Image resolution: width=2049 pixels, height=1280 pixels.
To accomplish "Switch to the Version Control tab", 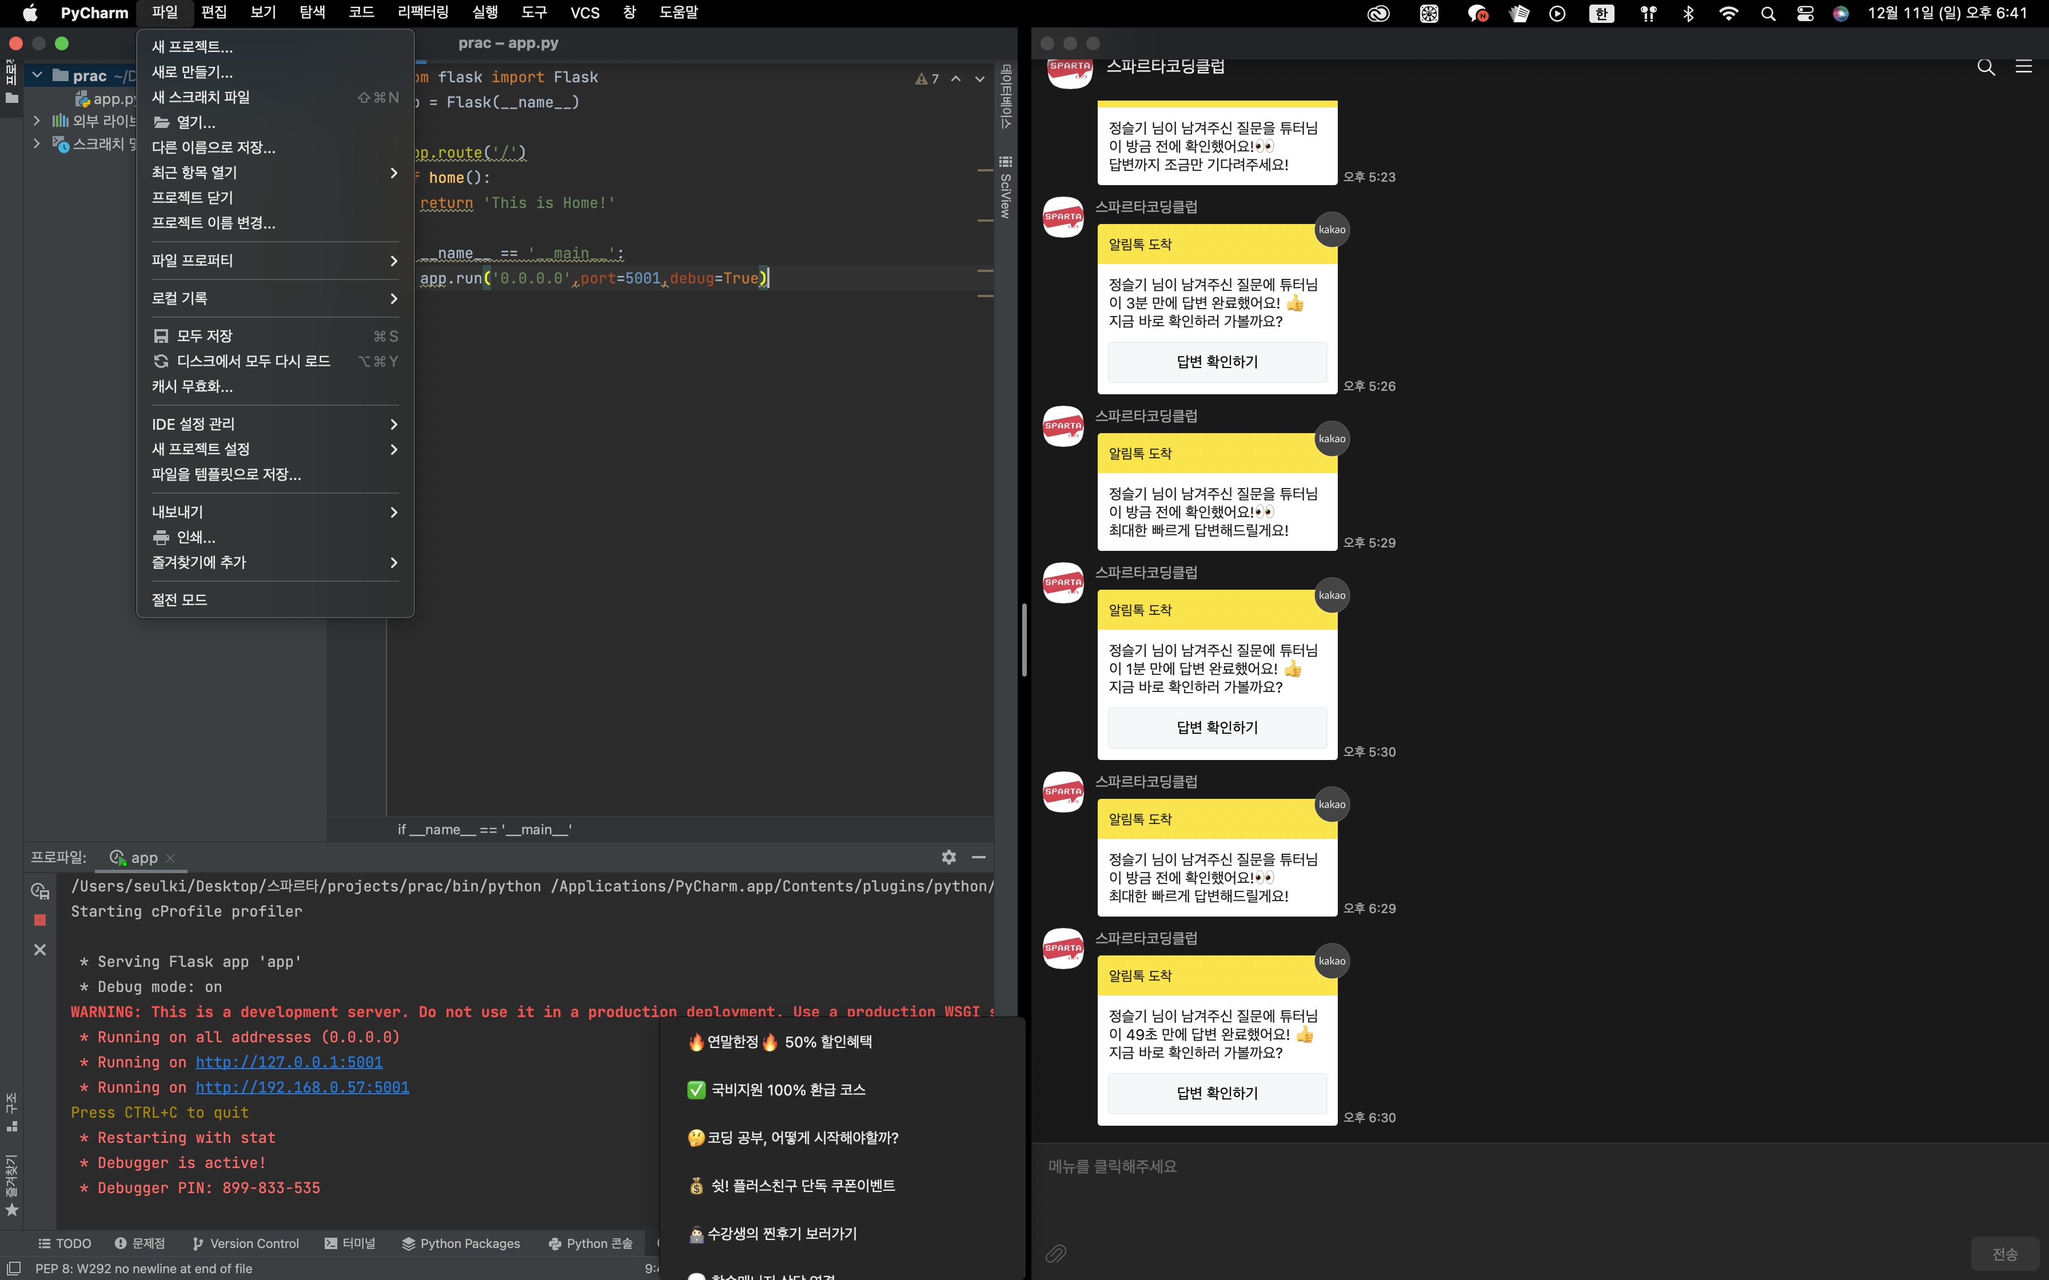I will [245, 1243].
